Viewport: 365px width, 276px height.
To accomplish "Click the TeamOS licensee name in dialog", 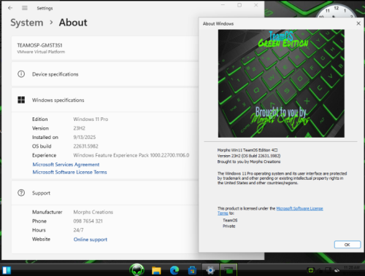I will click(230, 220).
